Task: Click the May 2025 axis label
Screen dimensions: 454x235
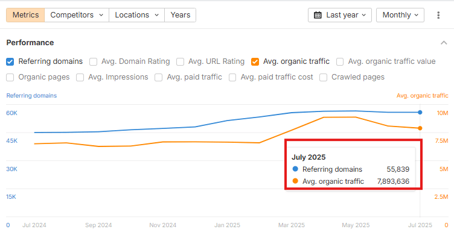Action: [x=356, y=225]
